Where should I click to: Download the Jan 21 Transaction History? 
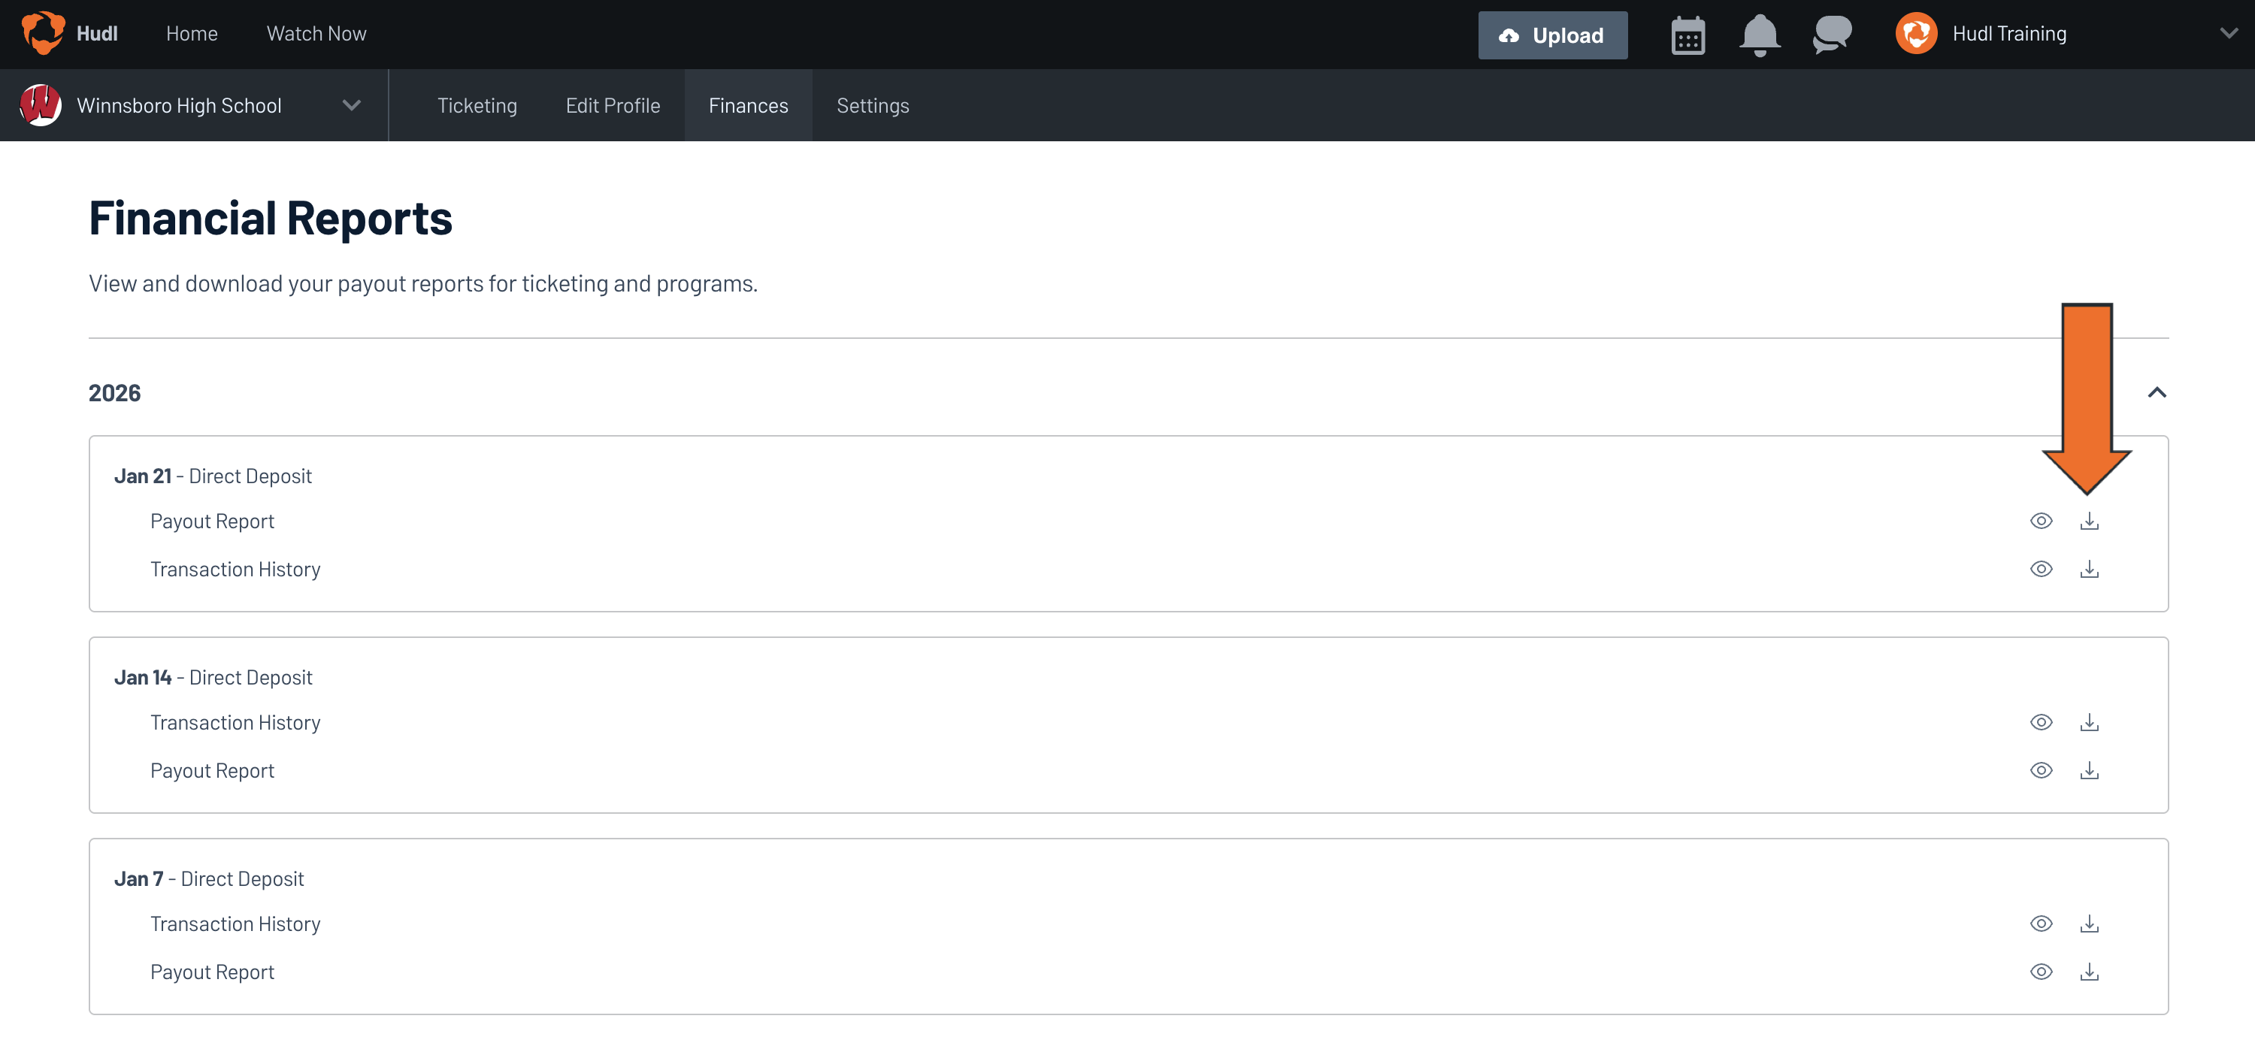click(x=2089, y=569)
